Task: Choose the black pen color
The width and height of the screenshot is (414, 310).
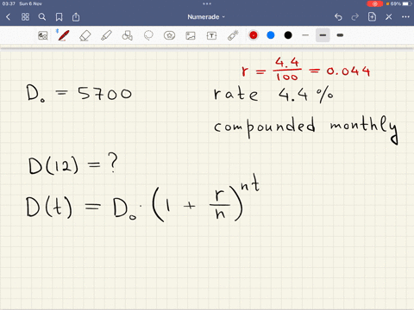Action: [x=288, y=35]
